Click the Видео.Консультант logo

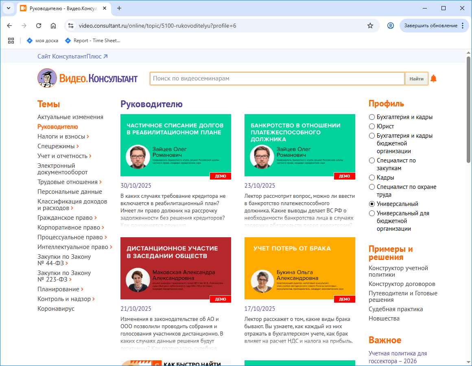pos(87,78)
